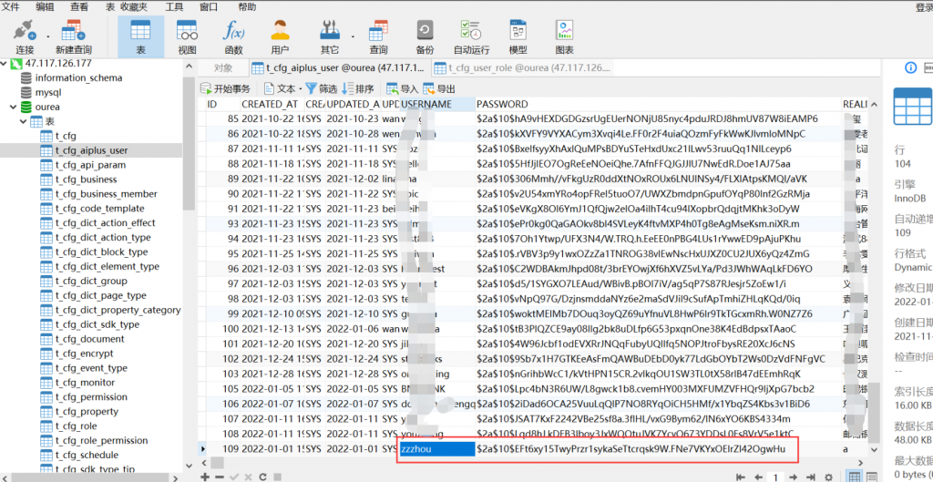Screen dimensions: 933x482
Task: Refresh the table data
Action: coord(262,477)
